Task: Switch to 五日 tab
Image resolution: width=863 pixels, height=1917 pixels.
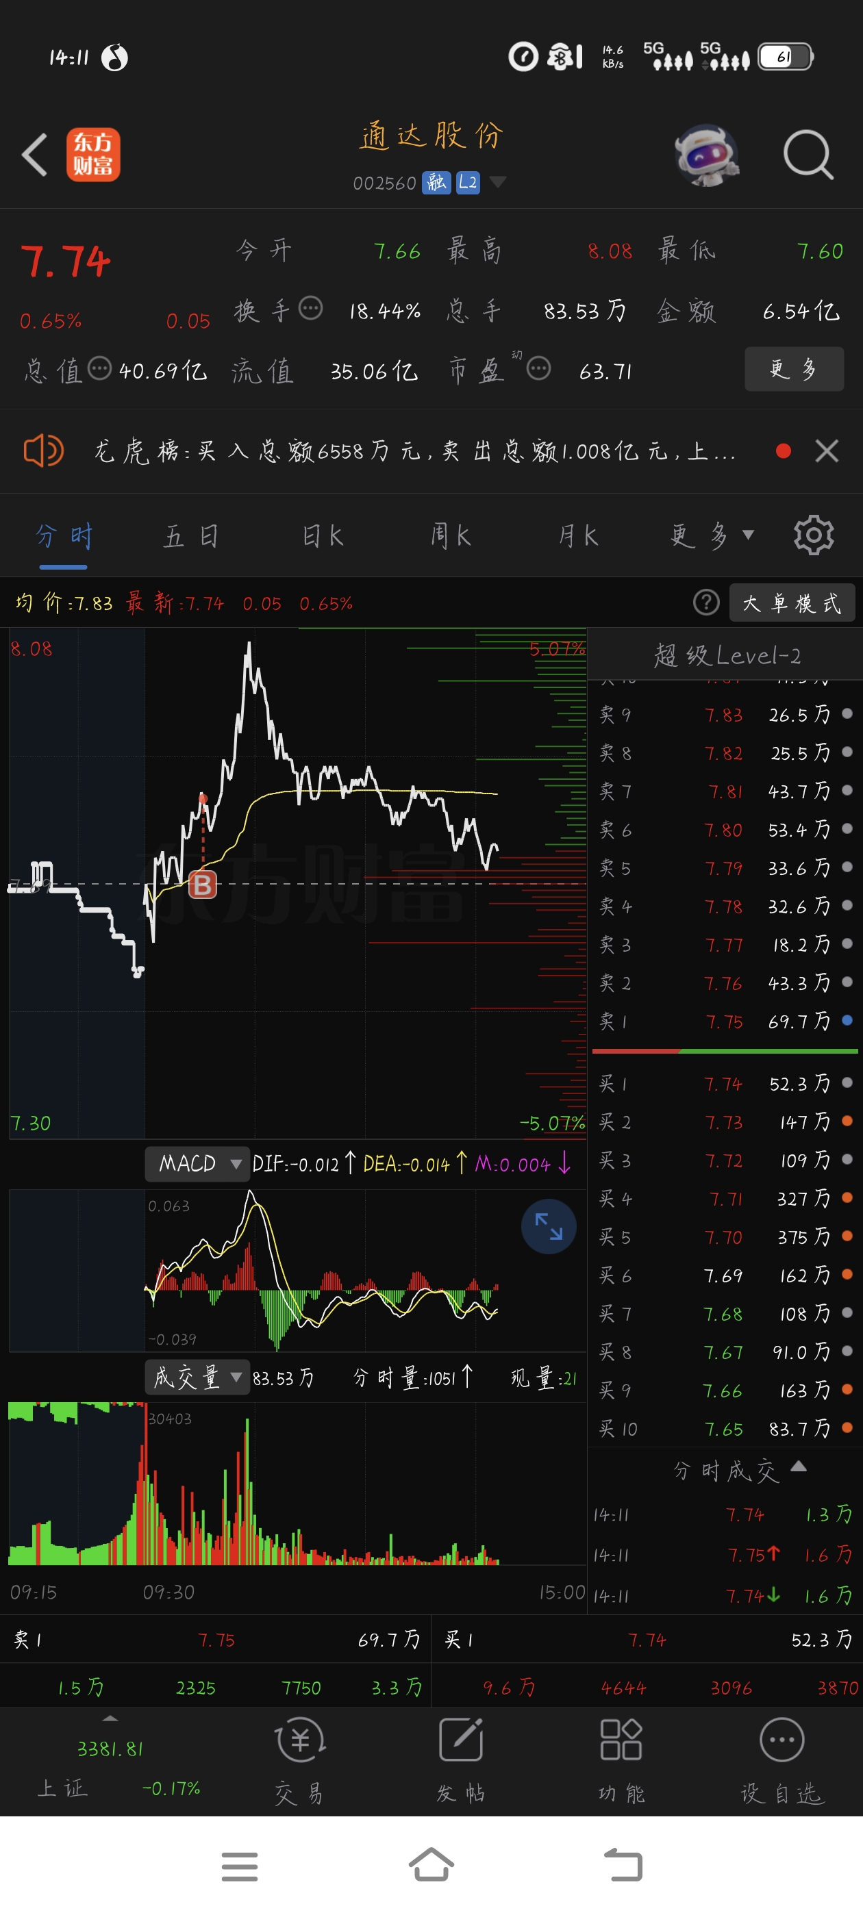Action: point(191,536)
